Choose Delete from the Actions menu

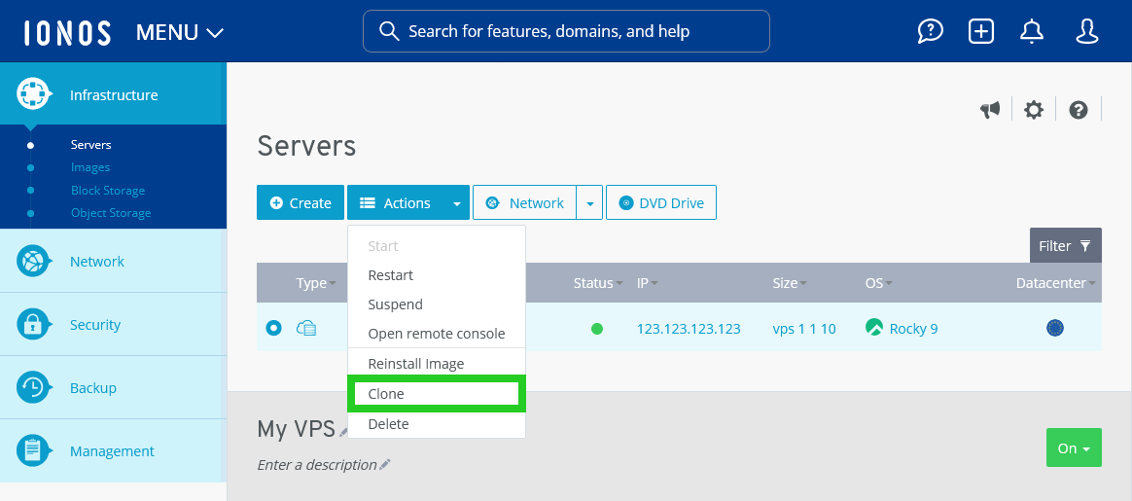point(436,424)
